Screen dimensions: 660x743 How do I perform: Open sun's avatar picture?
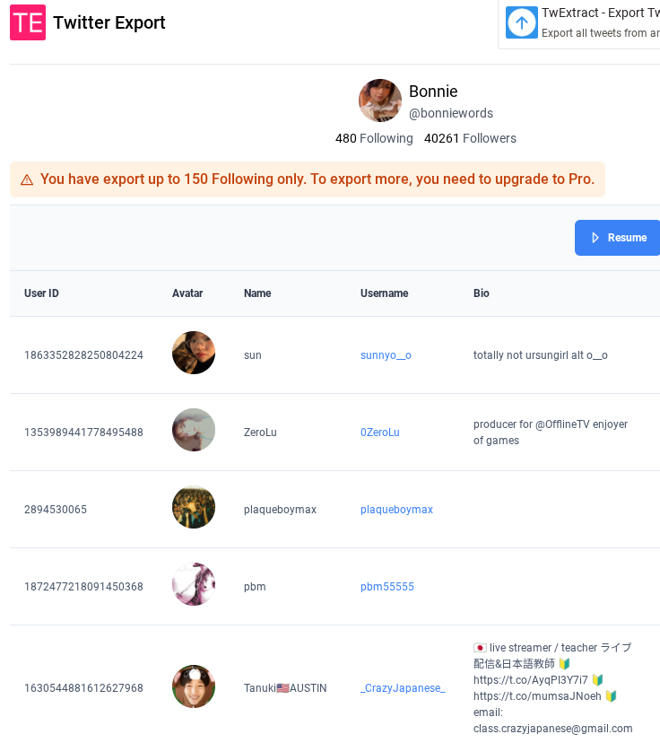[x=193, y=353]
